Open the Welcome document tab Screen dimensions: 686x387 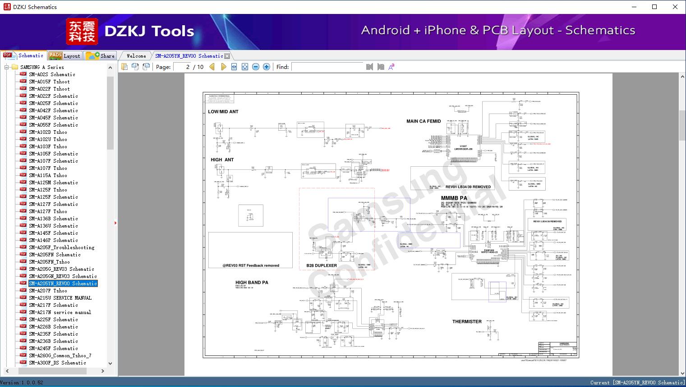(x=136, y=56)
